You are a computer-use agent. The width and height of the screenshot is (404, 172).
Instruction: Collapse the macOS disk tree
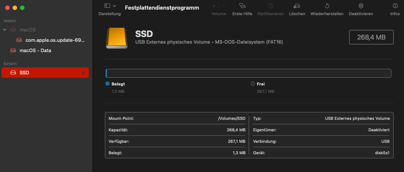pyautogui.click(x=5, y=30)
